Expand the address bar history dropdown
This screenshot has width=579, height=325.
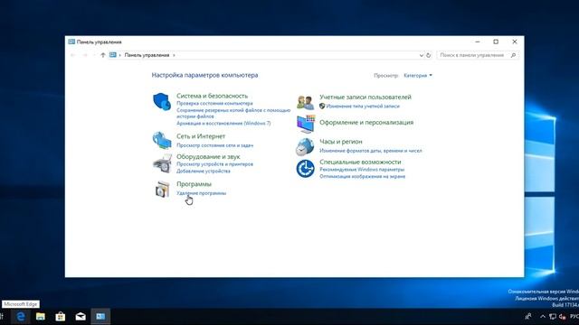pyautogui.click(x=422, y=55)
